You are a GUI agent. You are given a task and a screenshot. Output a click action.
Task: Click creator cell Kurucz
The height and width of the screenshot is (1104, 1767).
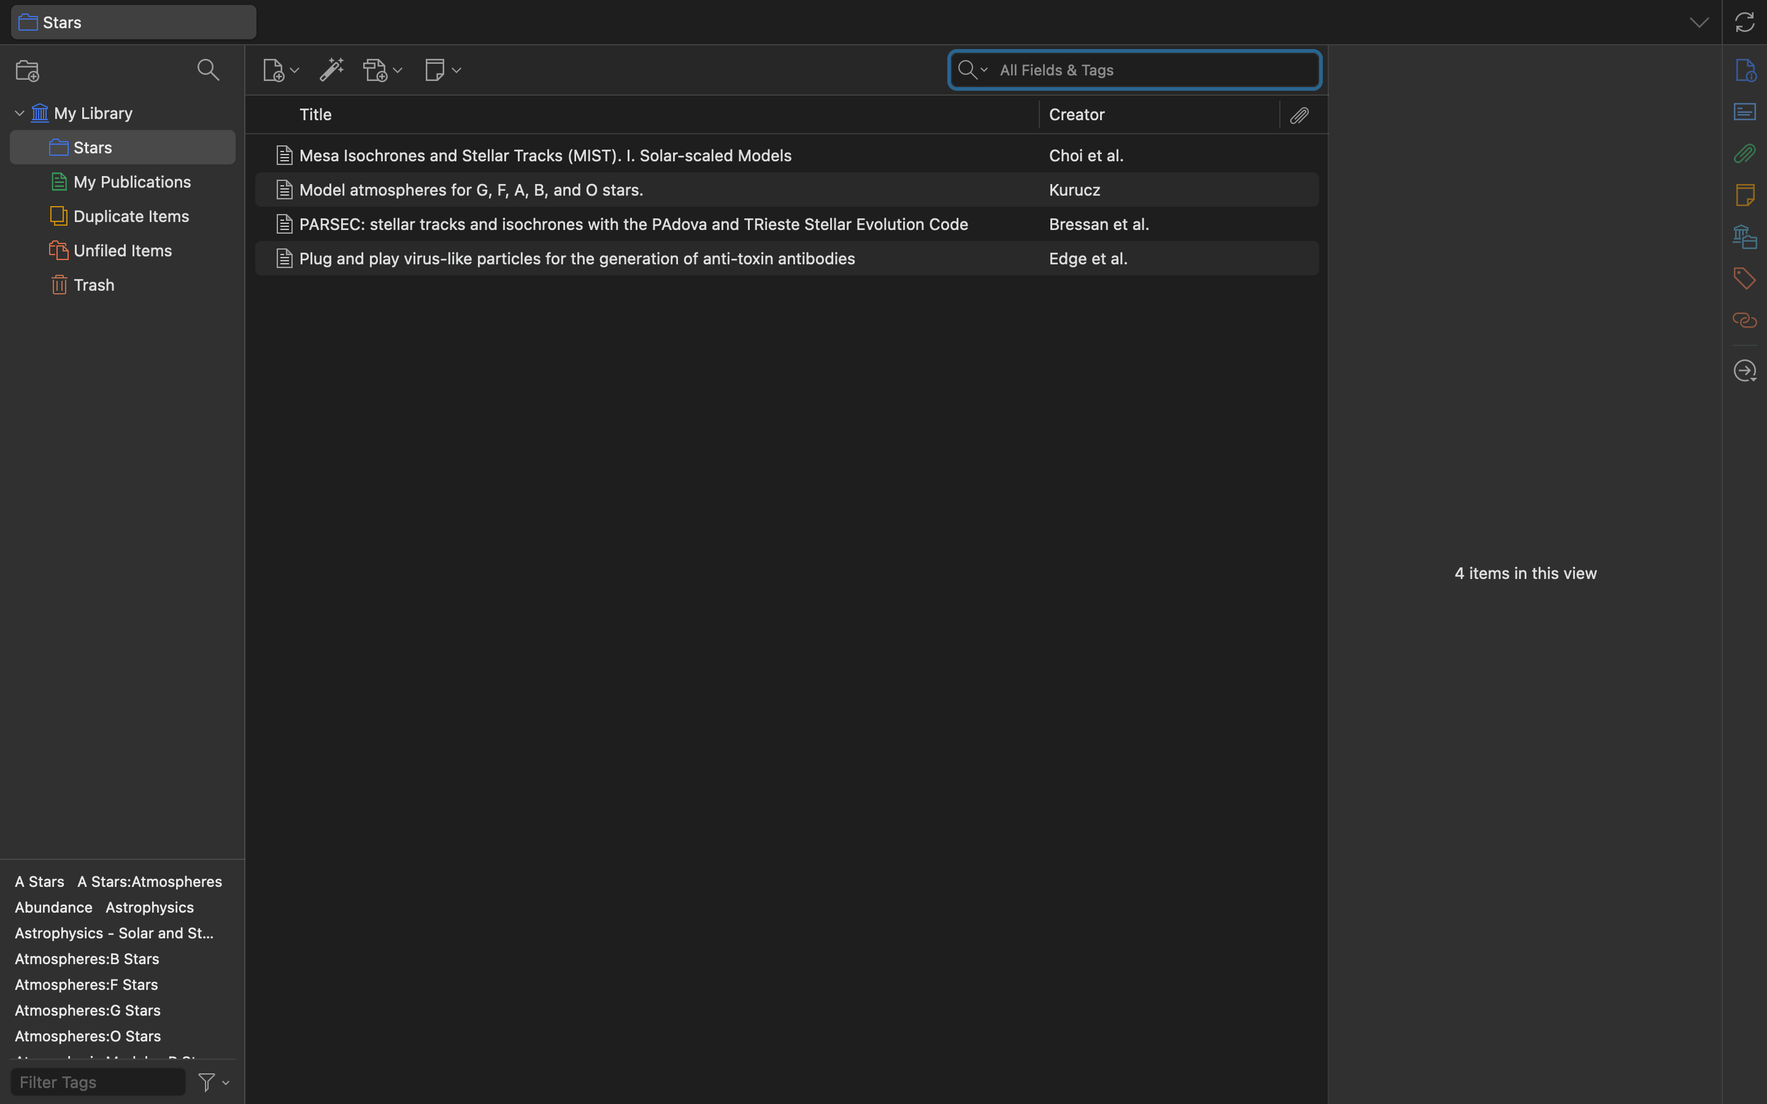[x=1074, y=190]
